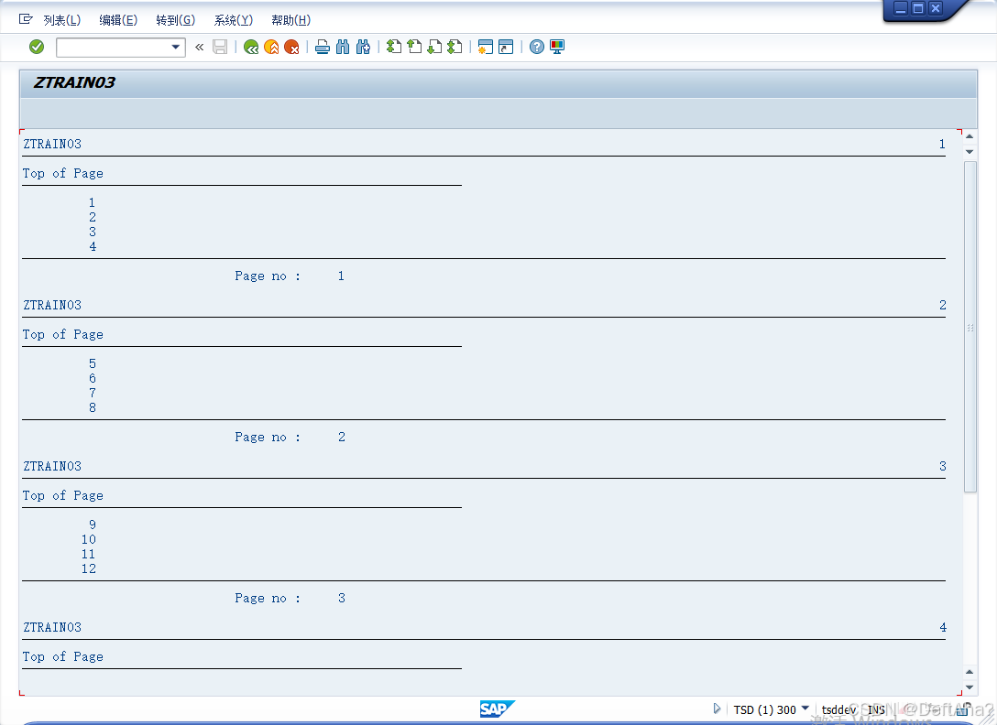Click the SAP logo in status bar
The height and width of the screenshot is (725, 997).
(497, 709)
